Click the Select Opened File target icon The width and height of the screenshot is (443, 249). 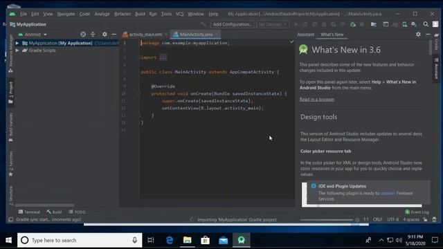point(83,35)
